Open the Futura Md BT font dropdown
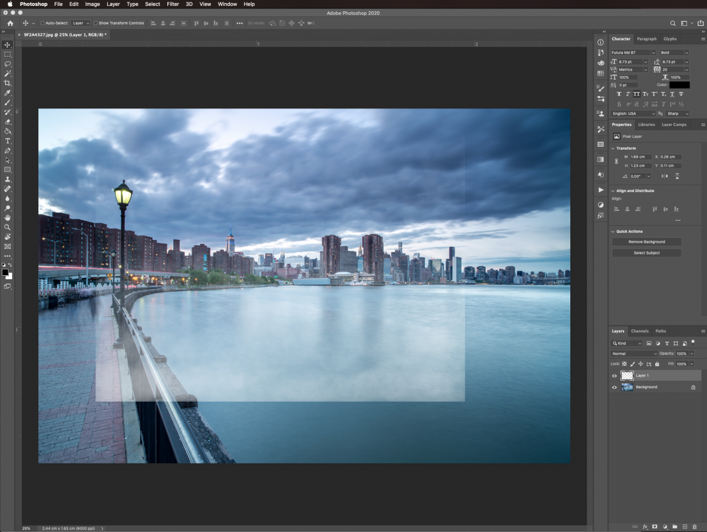Viewport: 707px width, 532px height. [x=633, y=52]
